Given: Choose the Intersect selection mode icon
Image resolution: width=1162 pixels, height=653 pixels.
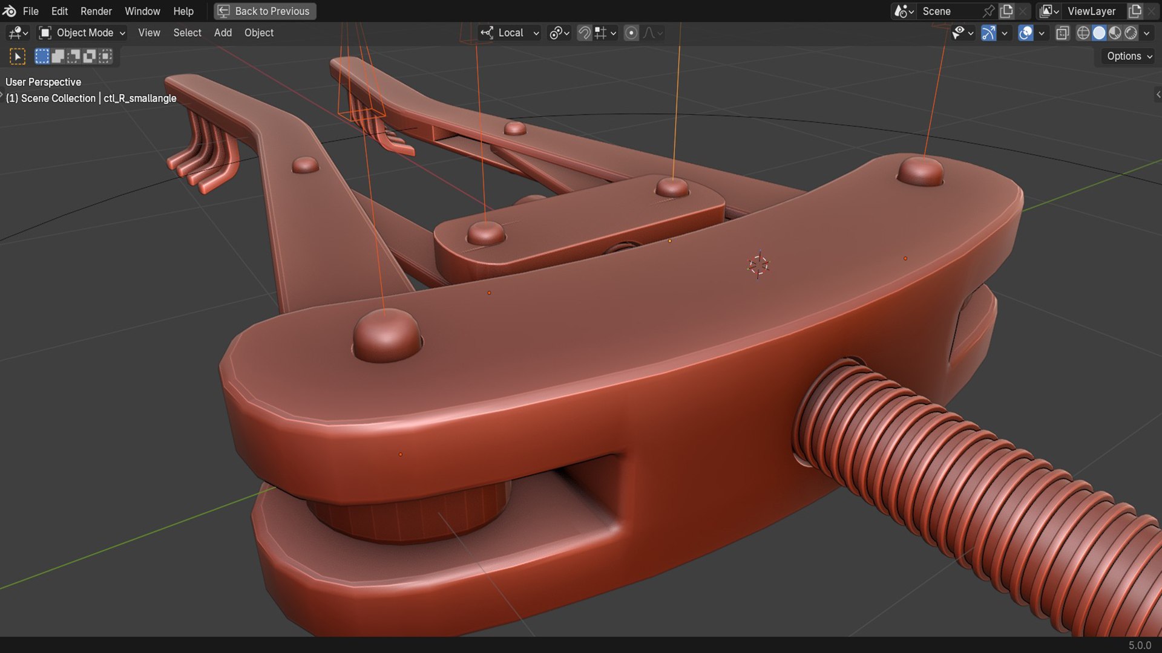Looking at the screenshot, I should point(105,56).
